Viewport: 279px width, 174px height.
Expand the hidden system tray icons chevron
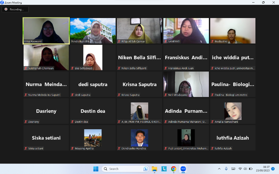[x=219, y=169]
